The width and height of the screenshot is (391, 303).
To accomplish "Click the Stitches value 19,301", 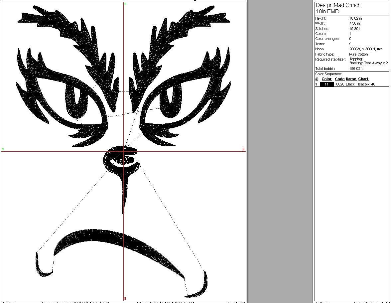I will [x=354, y=29].
